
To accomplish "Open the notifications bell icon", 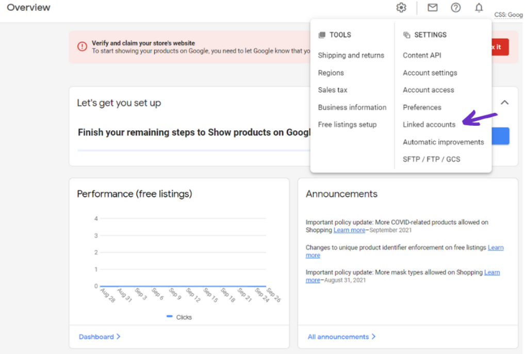I will [479, 8].
